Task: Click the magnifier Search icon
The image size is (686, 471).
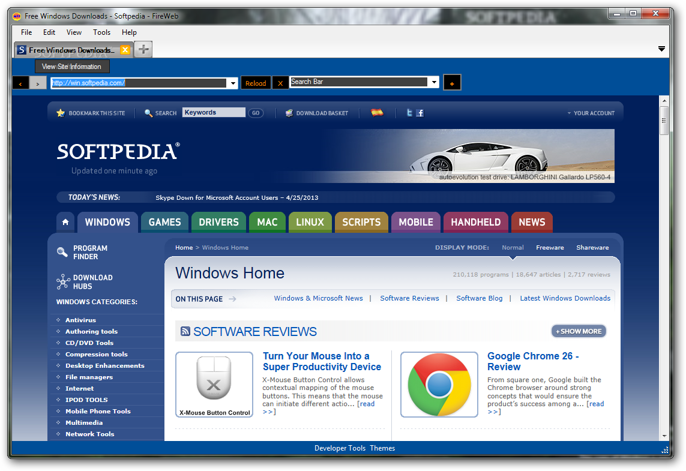Action: point(148,113)
